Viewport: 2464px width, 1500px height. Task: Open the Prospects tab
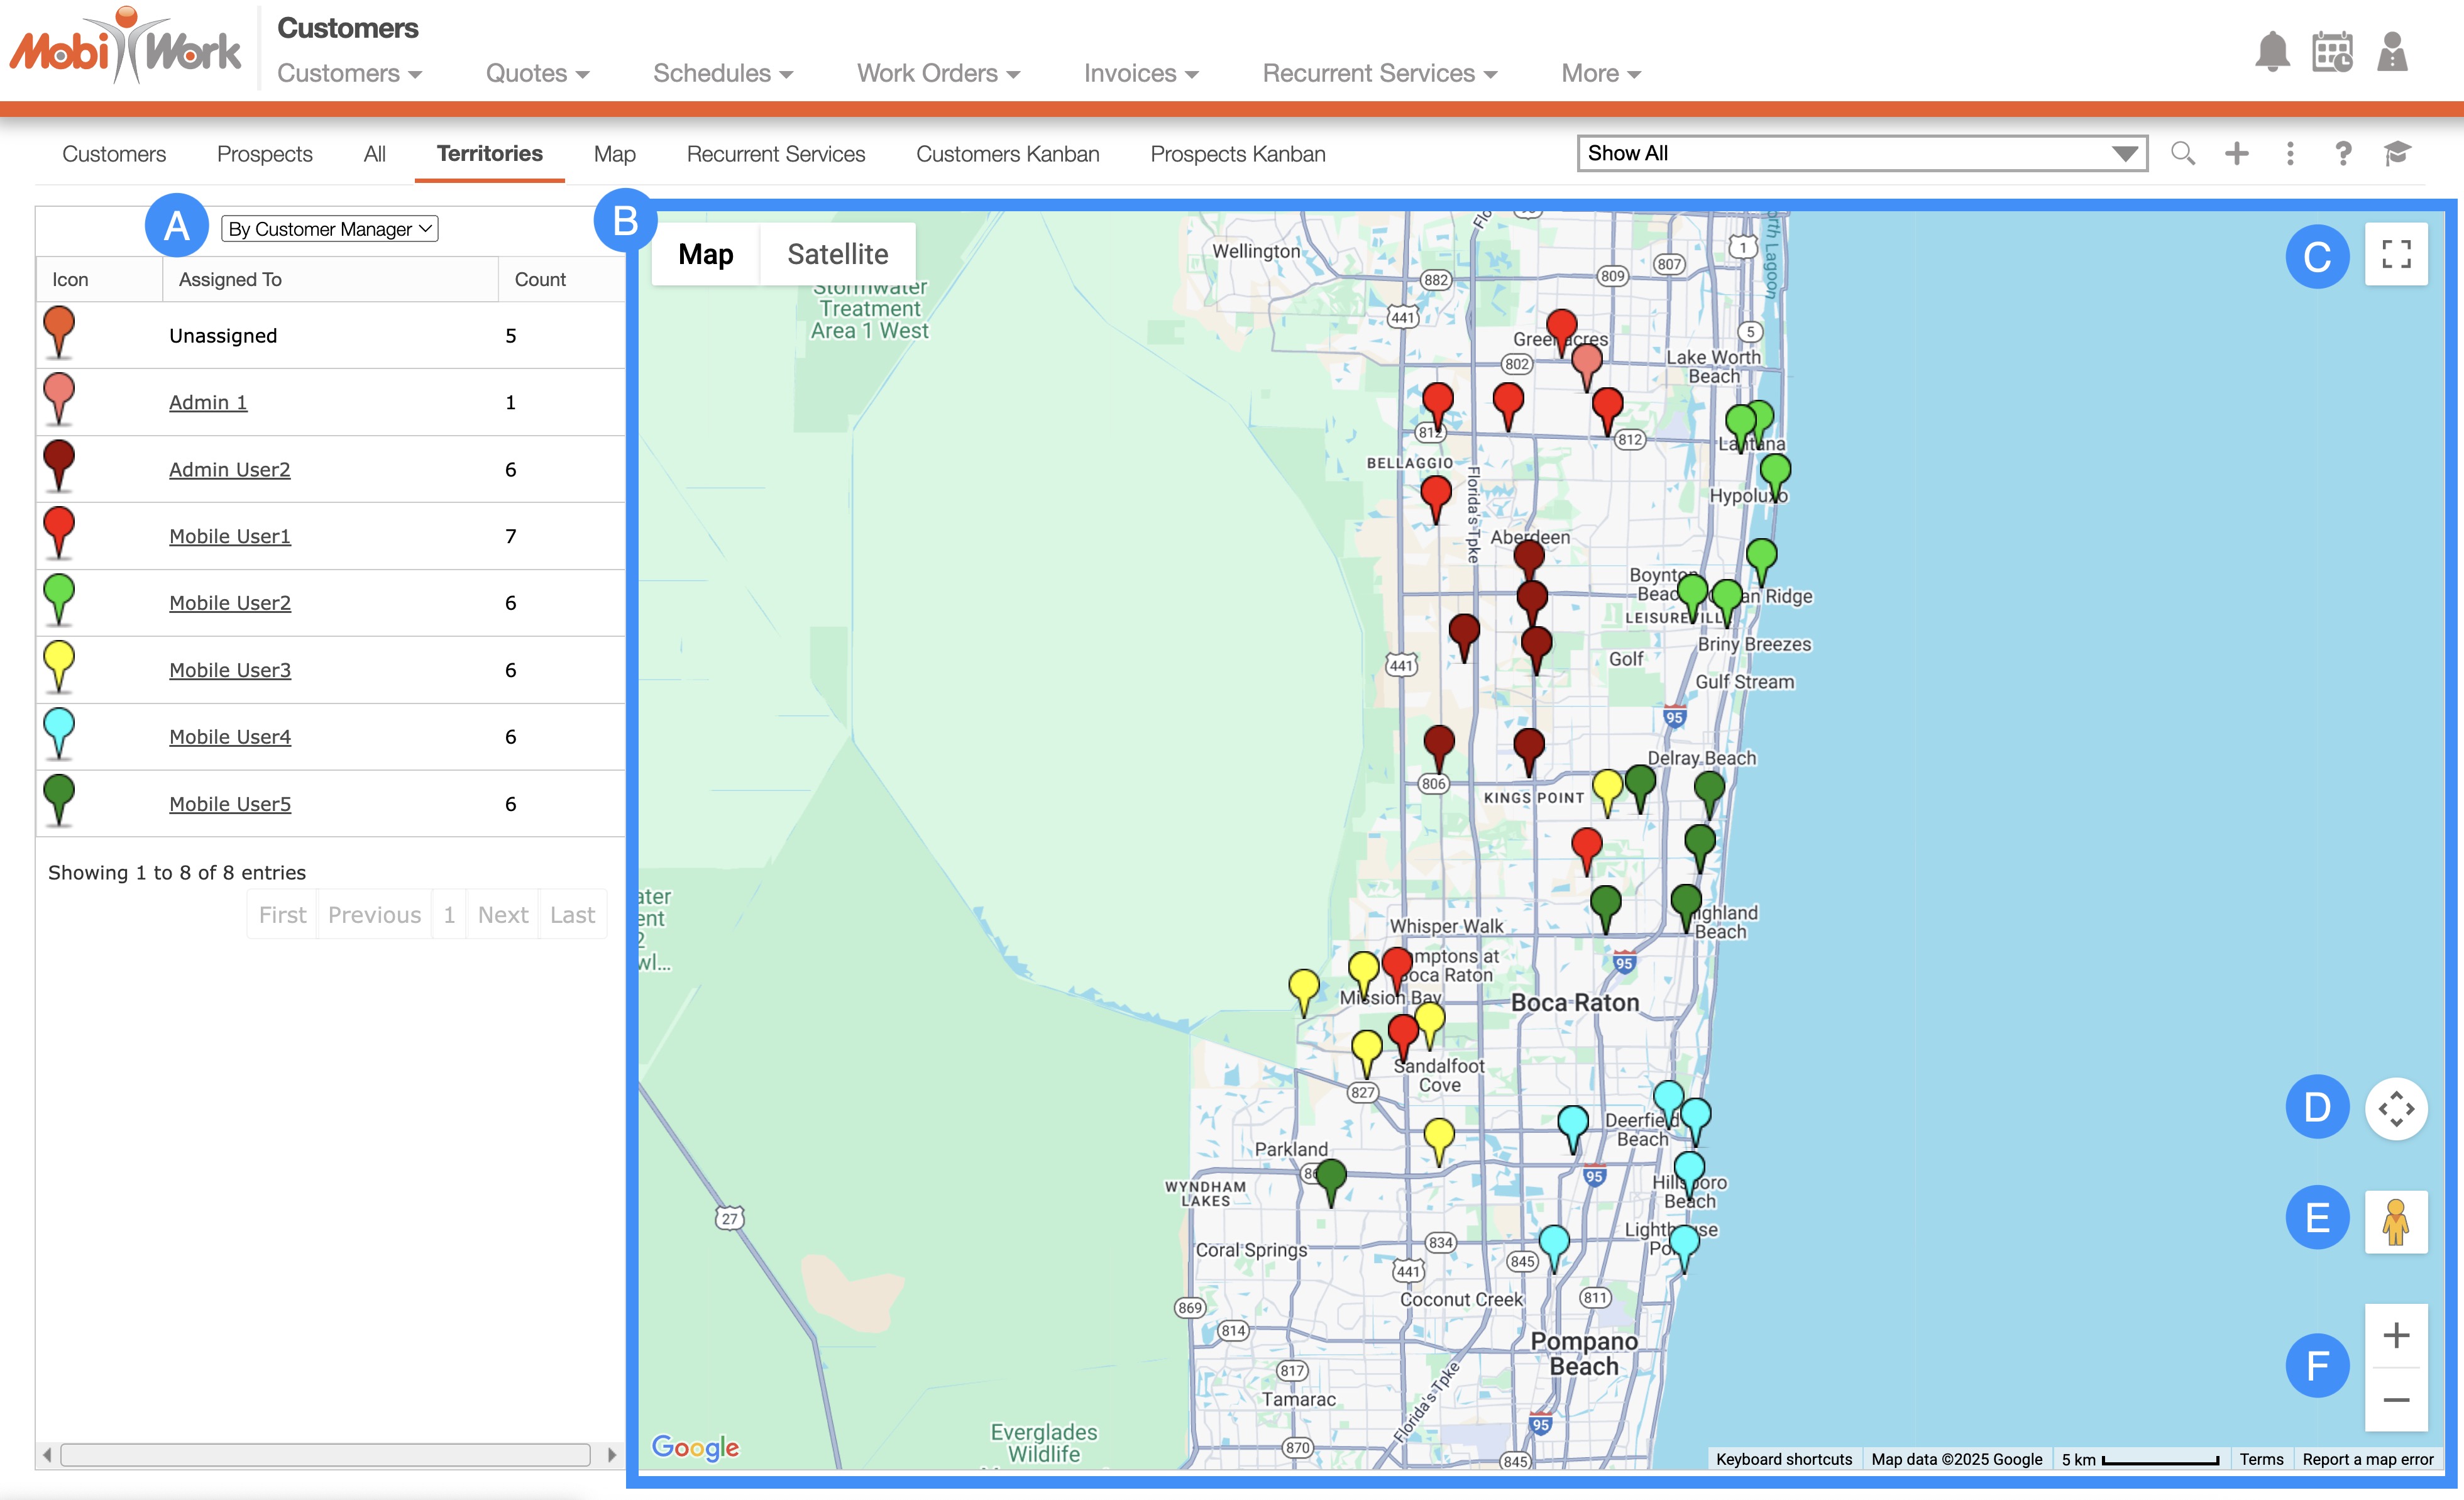point(264,154)
